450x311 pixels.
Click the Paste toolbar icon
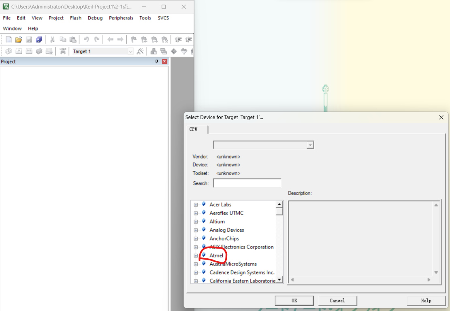pyautogui.click(x=73, y=40)
